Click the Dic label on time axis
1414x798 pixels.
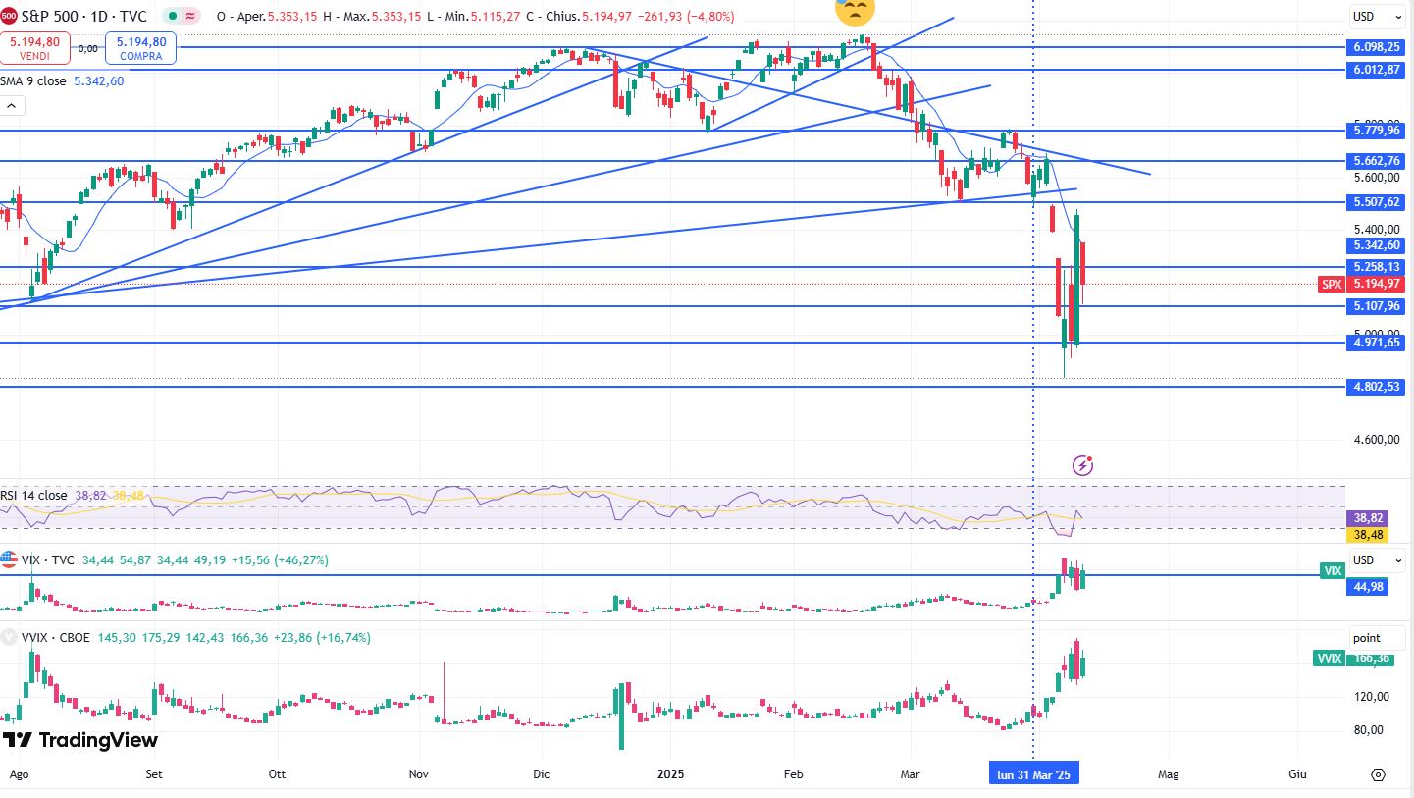[x=541, y=774]
